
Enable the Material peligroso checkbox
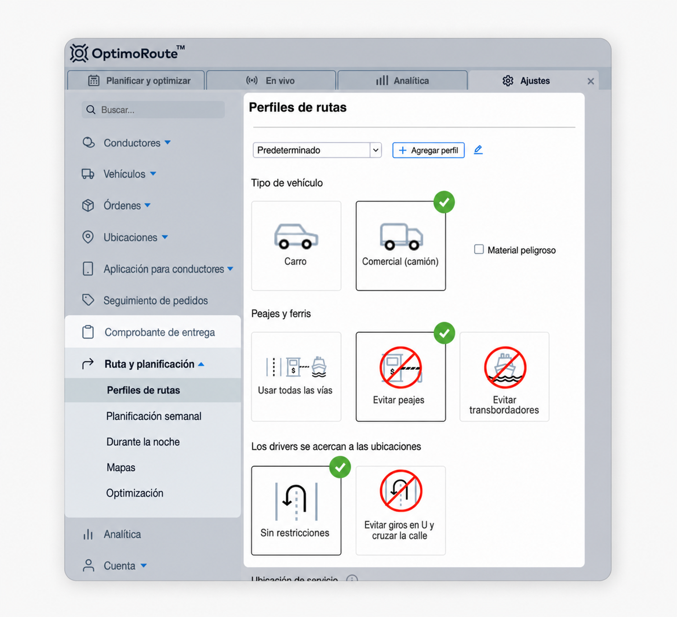479,249
